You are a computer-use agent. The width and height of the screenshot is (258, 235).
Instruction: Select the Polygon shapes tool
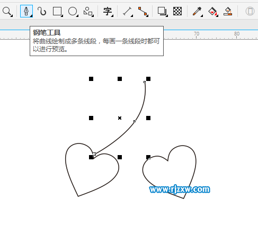click(88, 12)
